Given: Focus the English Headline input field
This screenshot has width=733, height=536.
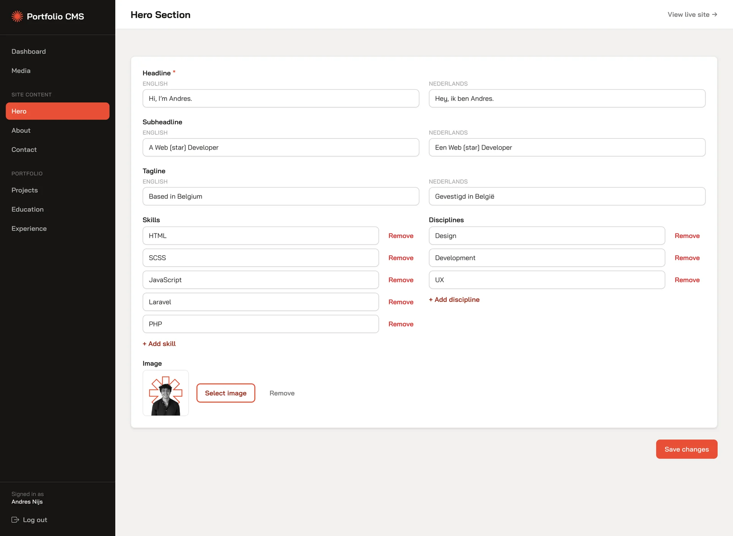Looking at the screenshot, I should [x=281, y=98].
